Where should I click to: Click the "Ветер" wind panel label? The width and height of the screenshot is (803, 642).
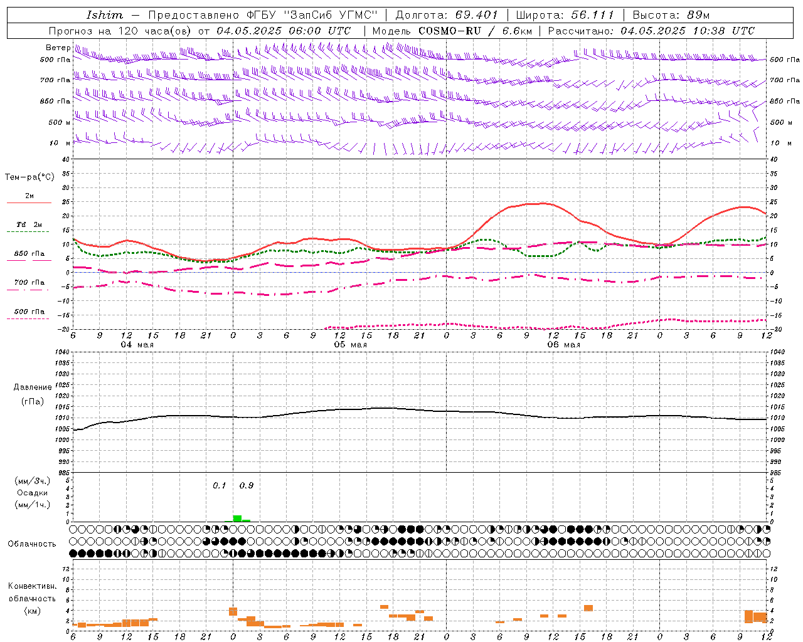58,48
